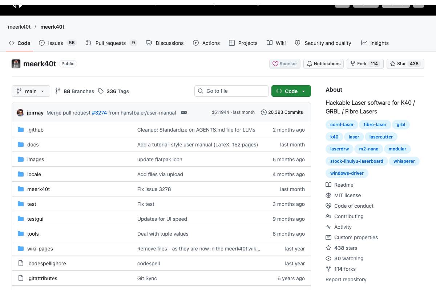Open the Pull requests tab
Screen dimensions: 436x290
pos(111,43)
